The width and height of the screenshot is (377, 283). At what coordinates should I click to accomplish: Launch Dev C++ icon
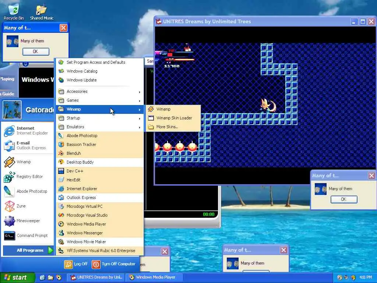(x=61, y=171)
